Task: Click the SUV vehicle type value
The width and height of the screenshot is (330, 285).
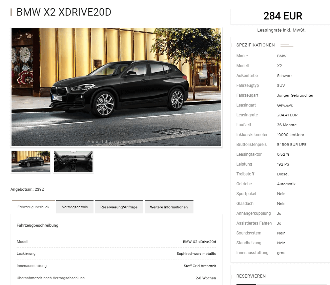Action: [x=281, y=85]
